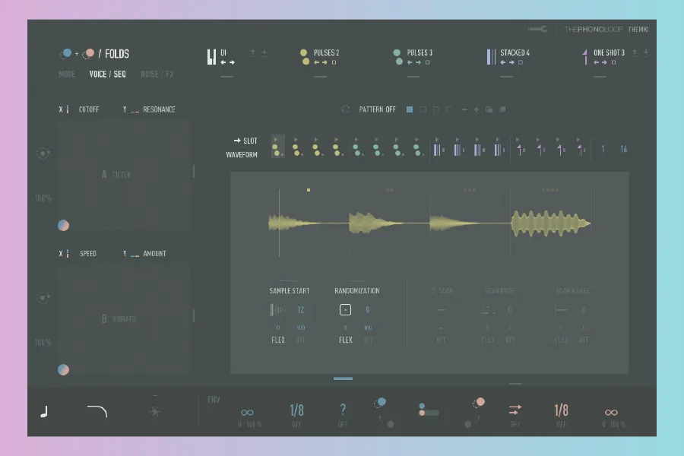Click the pink arrows direction icon
684x456 pixels.
(515, 410)
